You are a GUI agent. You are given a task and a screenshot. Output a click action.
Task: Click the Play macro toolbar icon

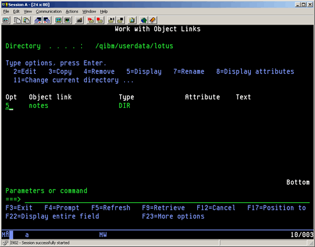click(111, 20)
